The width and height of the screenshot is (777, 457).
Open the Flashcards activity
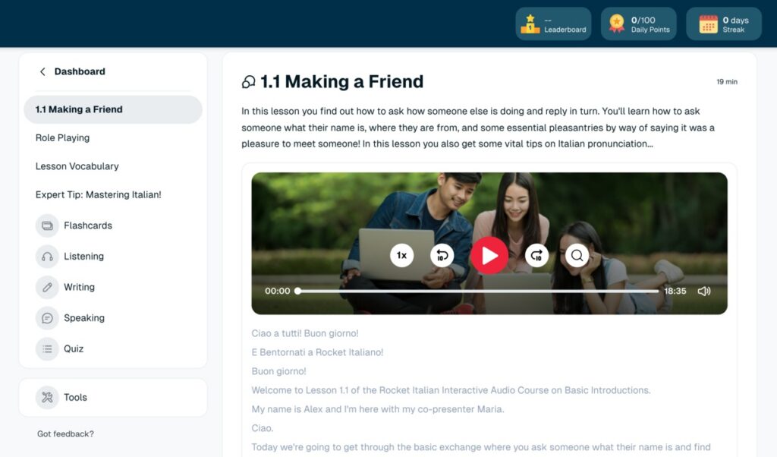point(87,225)
